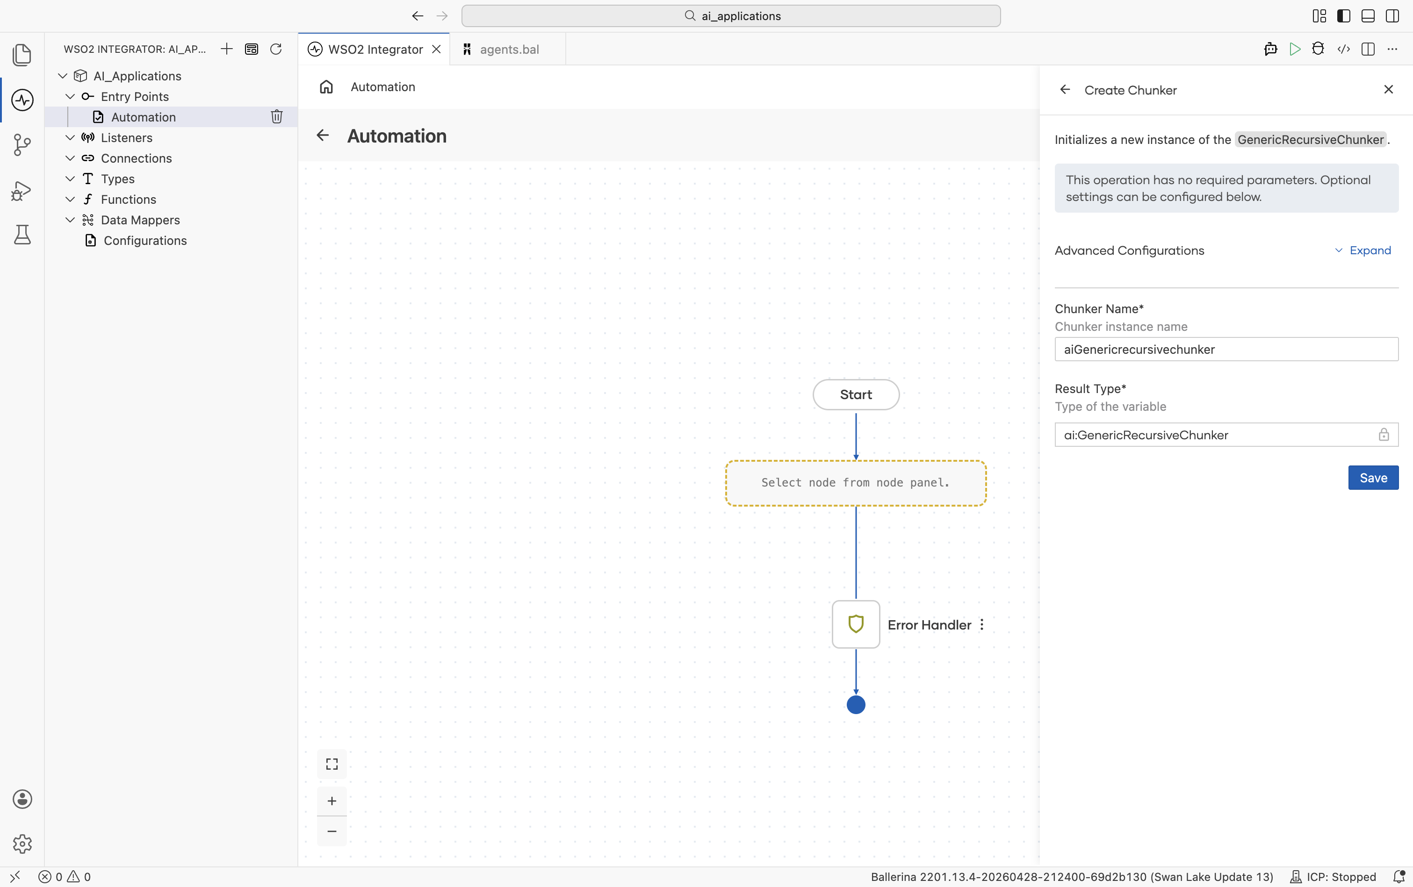The width and height of the screenshot is (1413, 887).
Task: Click the Ballerina version status bar entry
Action: 1072,876
